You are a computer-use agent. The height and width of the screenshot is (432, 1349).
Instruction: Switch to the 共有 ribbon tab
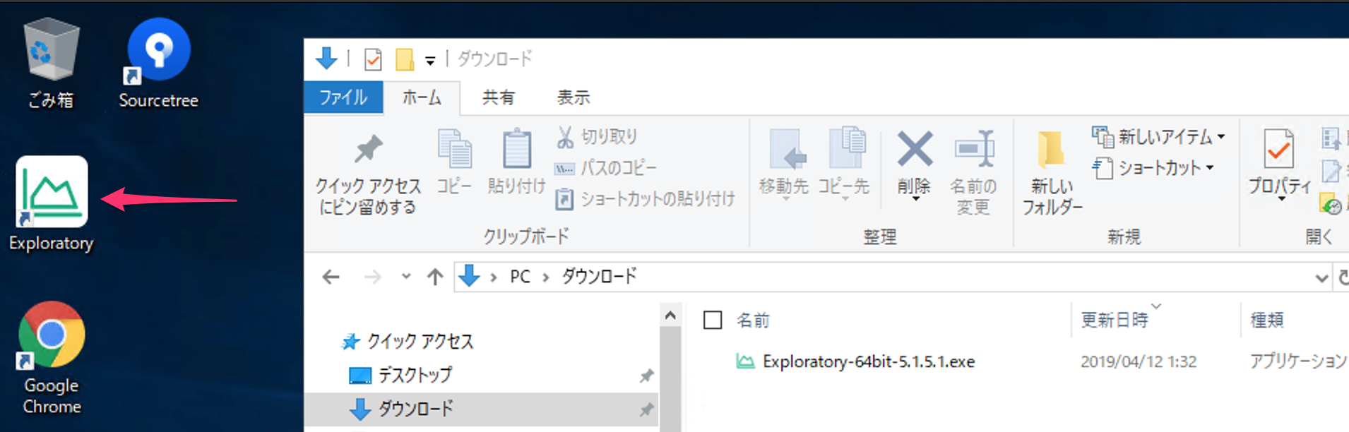[x=498, y=97]
